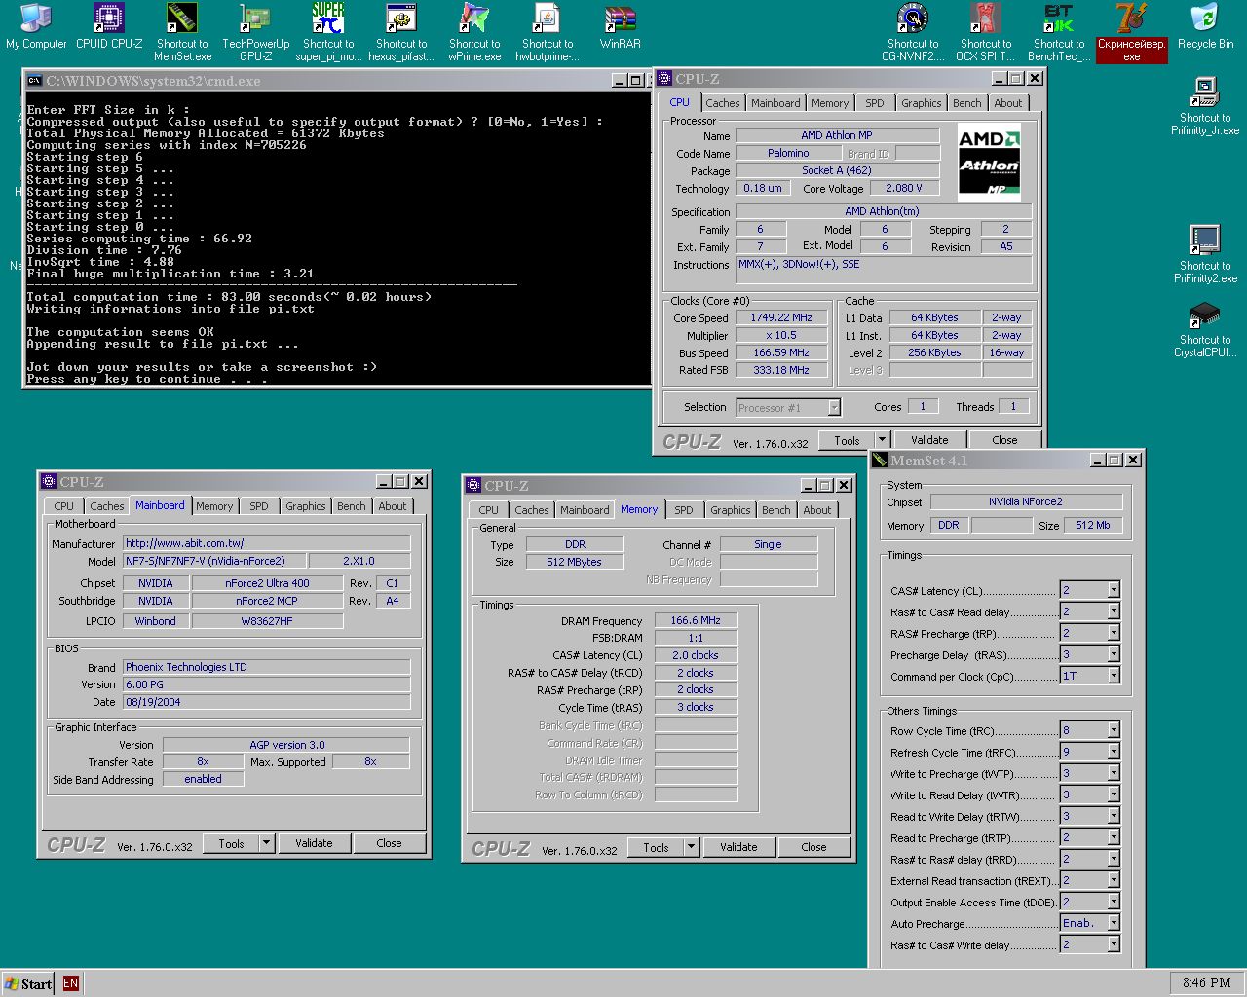1247x997 pixels.
Task: Open the Processor #1 selection dropdown
Action: tap(834, 407)
